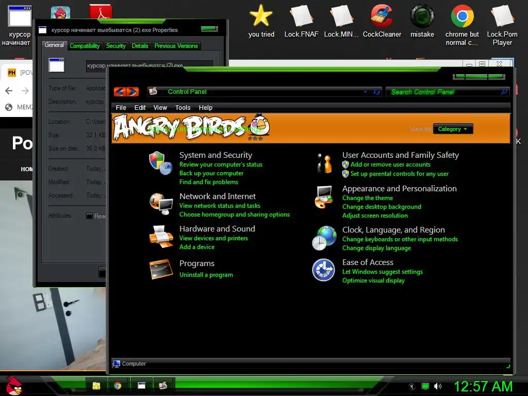Click 'View devices and printers' link
This screenshot has height=396, width=528.
[x=213, y=238]
